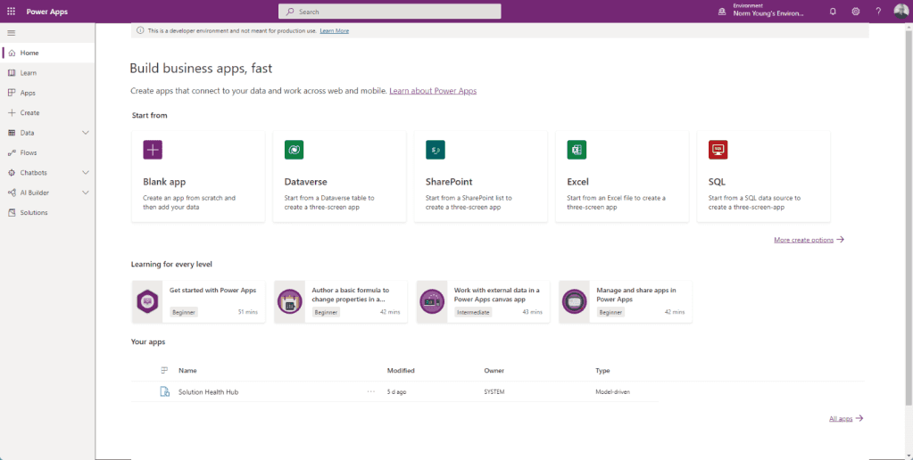Choose the green Excel icon
The height and width of the screenshot is (460, 913).
577,150
